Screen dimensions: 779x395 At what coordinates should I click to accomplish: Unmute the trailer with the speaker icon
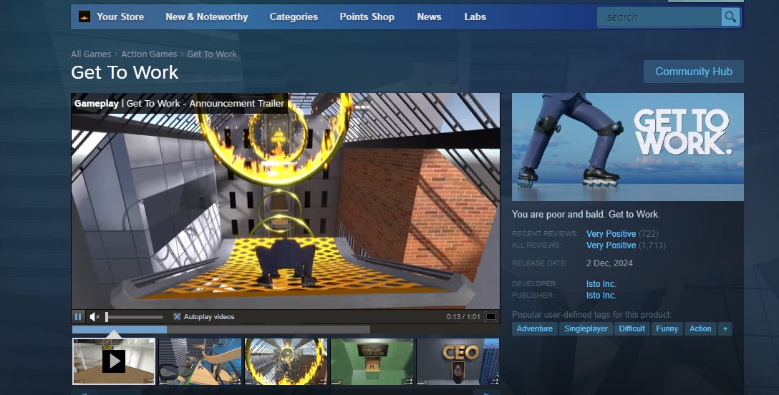95,316
